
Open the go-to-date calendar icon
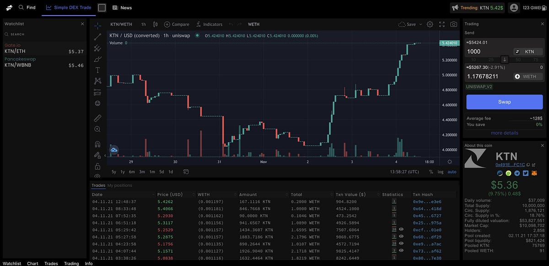coord(186,172)
